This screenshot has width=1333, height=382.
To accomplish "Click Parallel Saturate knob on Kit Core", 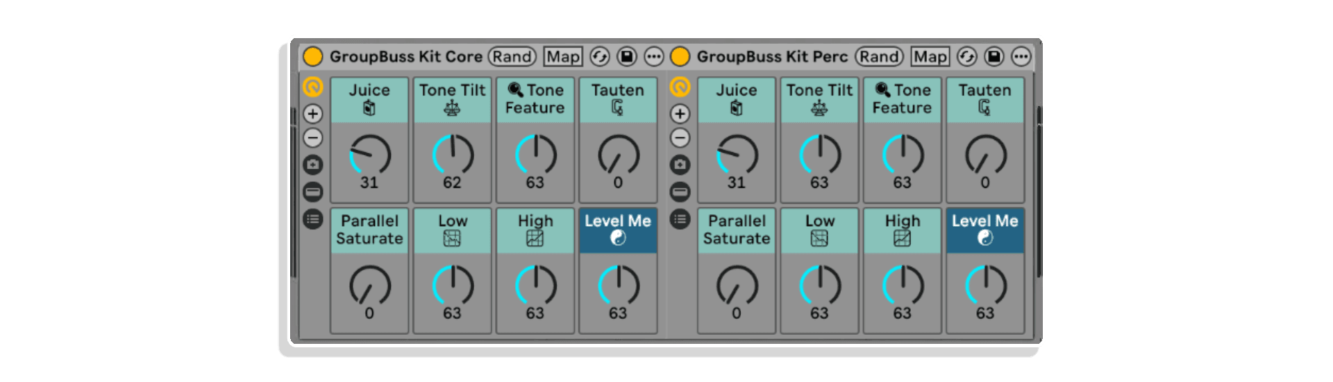I will tap(370, 285).
